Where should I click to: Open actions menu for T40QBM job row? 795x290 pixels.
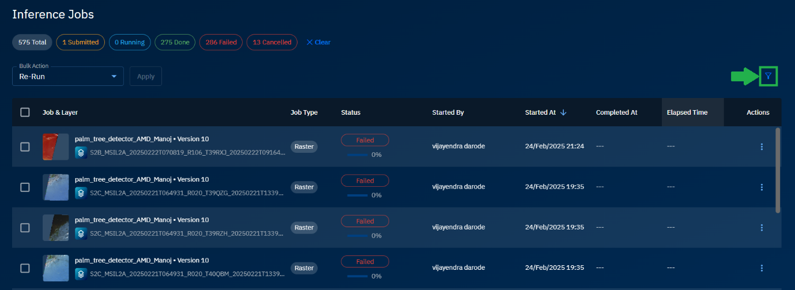[x=762, y=268]
